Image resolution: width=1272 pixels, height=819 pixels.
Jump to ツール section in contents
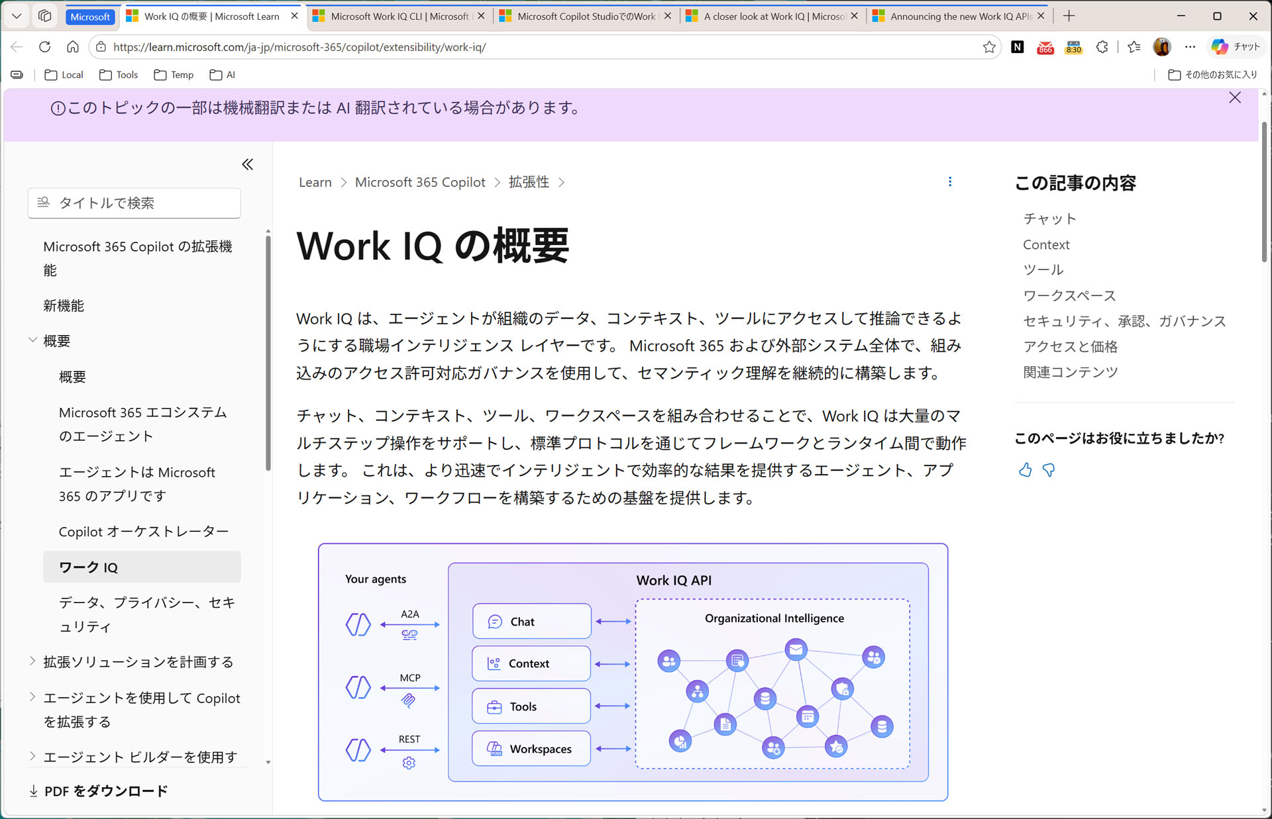tap(1043, 269)
